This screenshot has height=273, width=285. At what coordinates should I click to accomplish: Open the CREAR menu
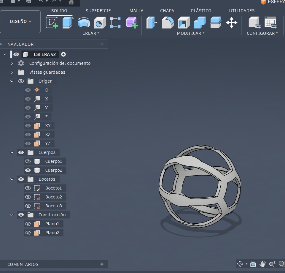(91, 33)
